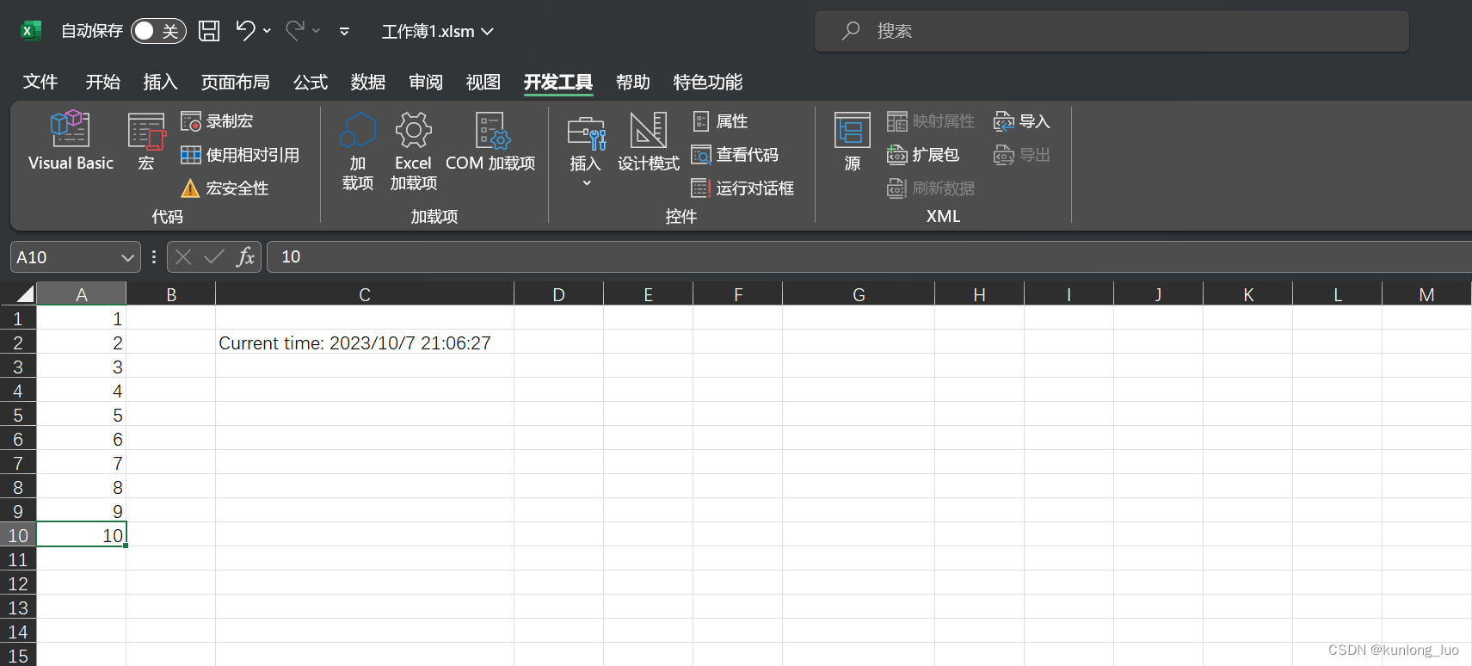Toggle Design Mode (设计模式)

[649, 143]
